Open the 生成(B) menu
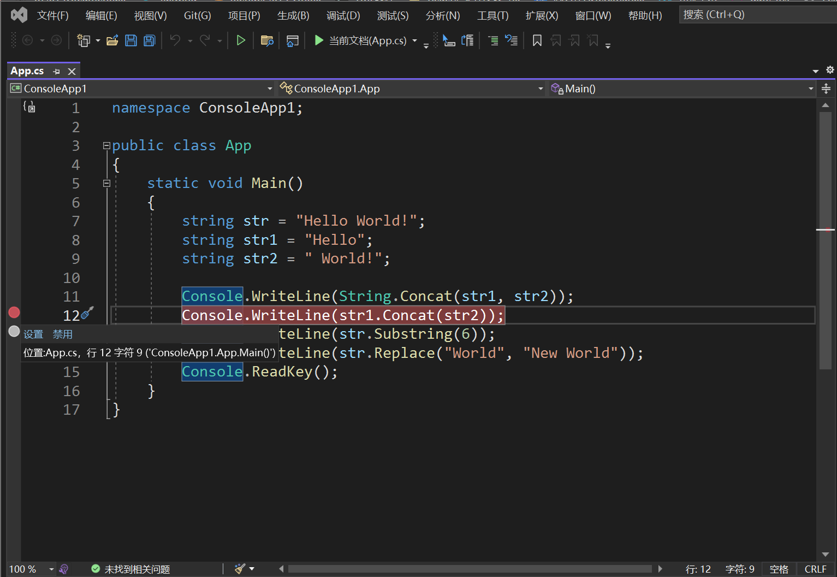The width and height of the screenshot is (837, 577). pyautogui.click(x=293, y=16)
